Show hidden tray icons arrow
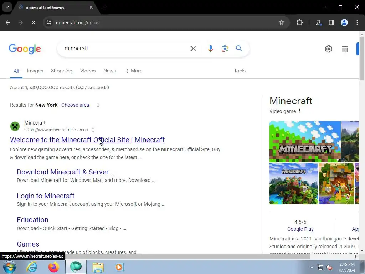Screen dimensions: 365x274 [312, 267]
